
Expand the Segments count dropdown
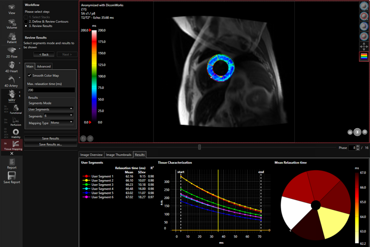(58, 116)
